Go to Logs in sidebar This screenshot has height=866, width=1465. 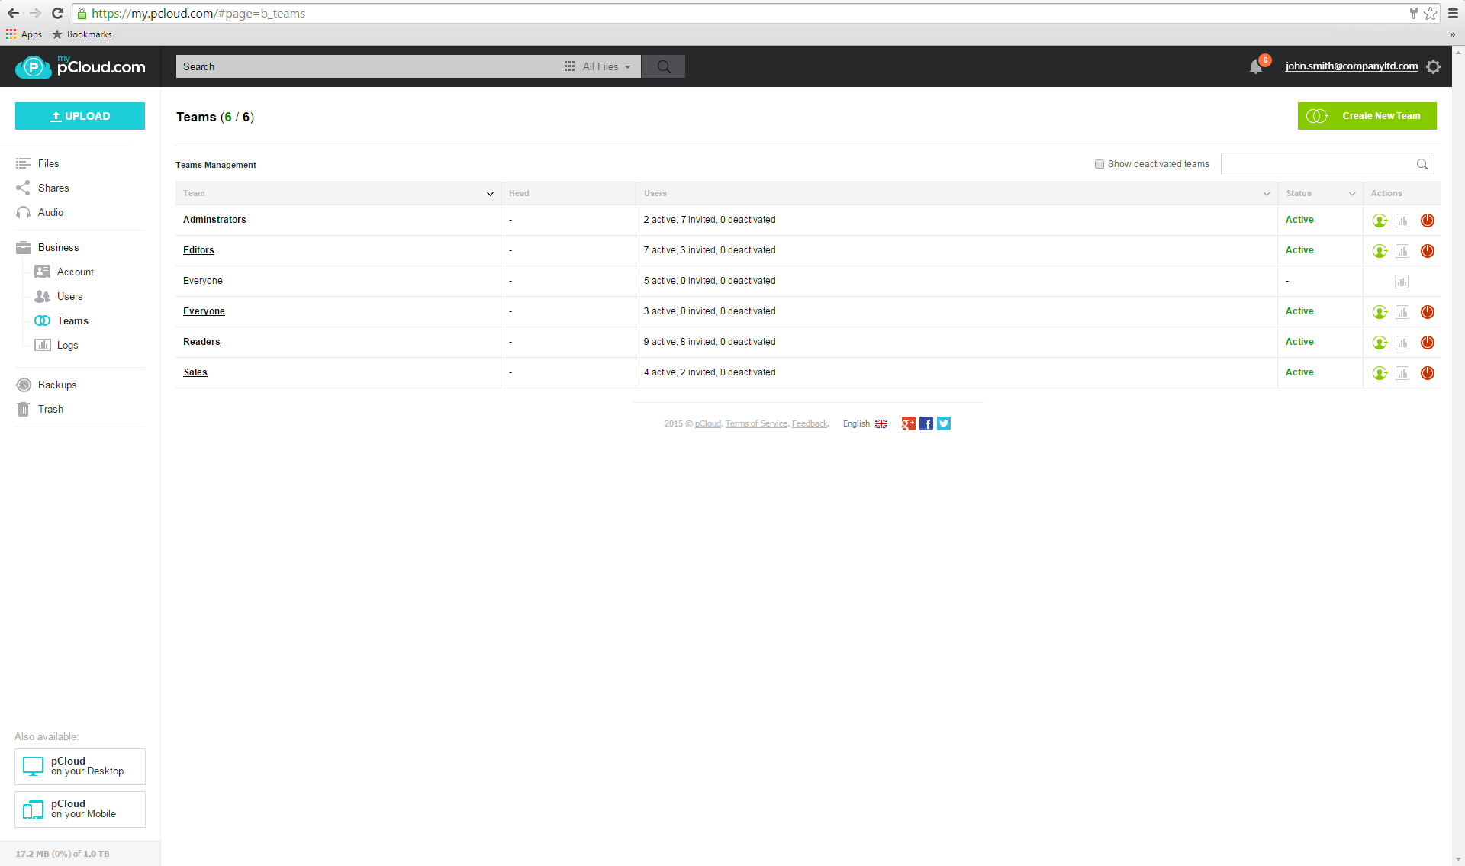(67, 346)
